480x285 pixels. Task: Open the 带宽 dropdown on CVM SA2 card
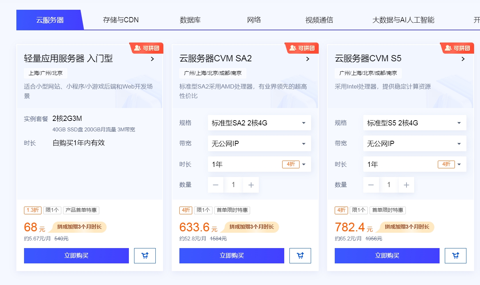pyautogui.click(x=260, y=144)
